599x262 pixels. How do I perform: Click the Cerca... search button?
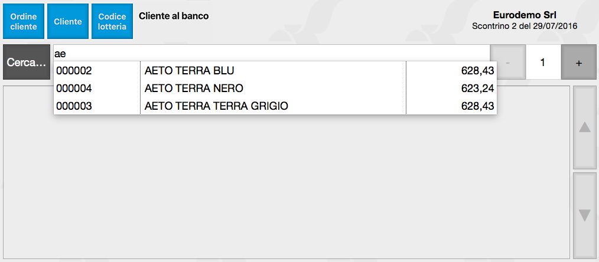[27, 62]
